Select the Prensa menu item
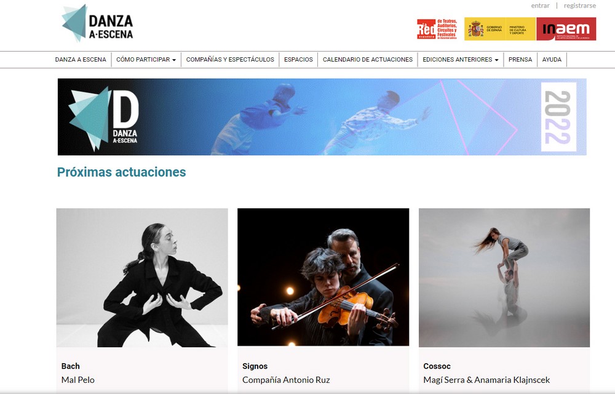The height and width of the screenshot is (394, 615). [x=520, y=60]
